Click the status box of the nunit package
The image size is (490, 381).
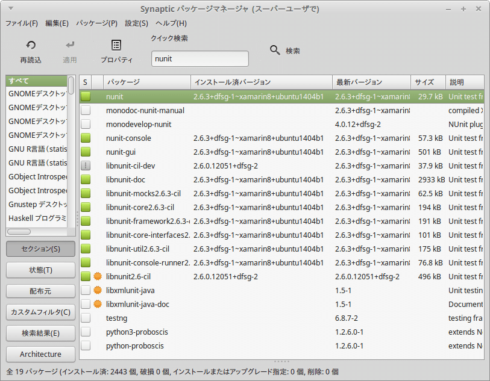tap(86, 96)
